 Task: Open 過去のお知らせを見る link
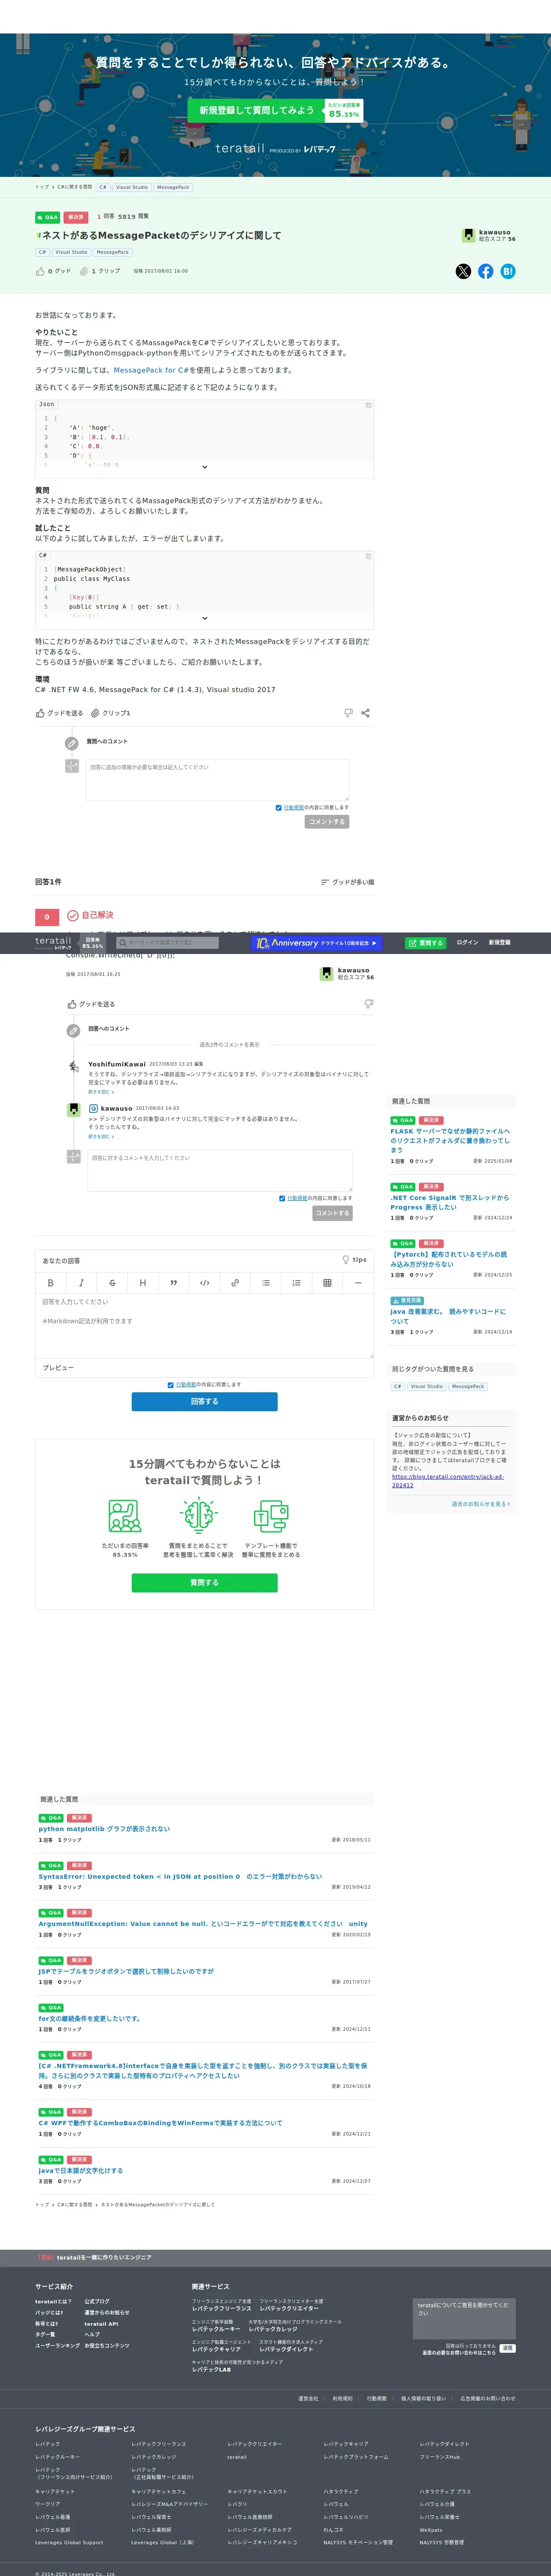[x=480, y=1504]
